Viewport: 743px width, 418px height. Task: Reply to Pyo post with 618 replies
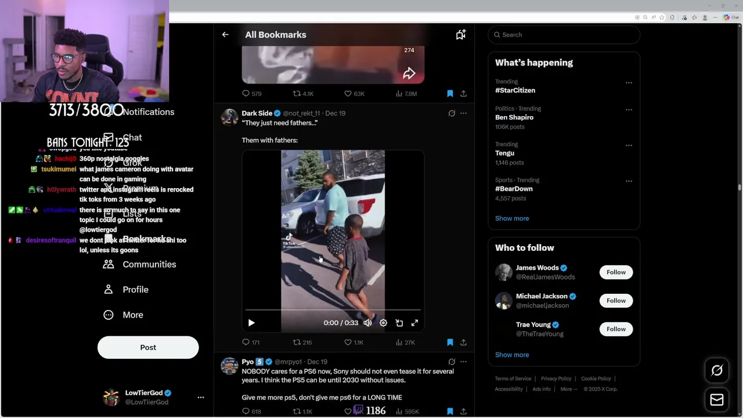(x=251, y=412)
